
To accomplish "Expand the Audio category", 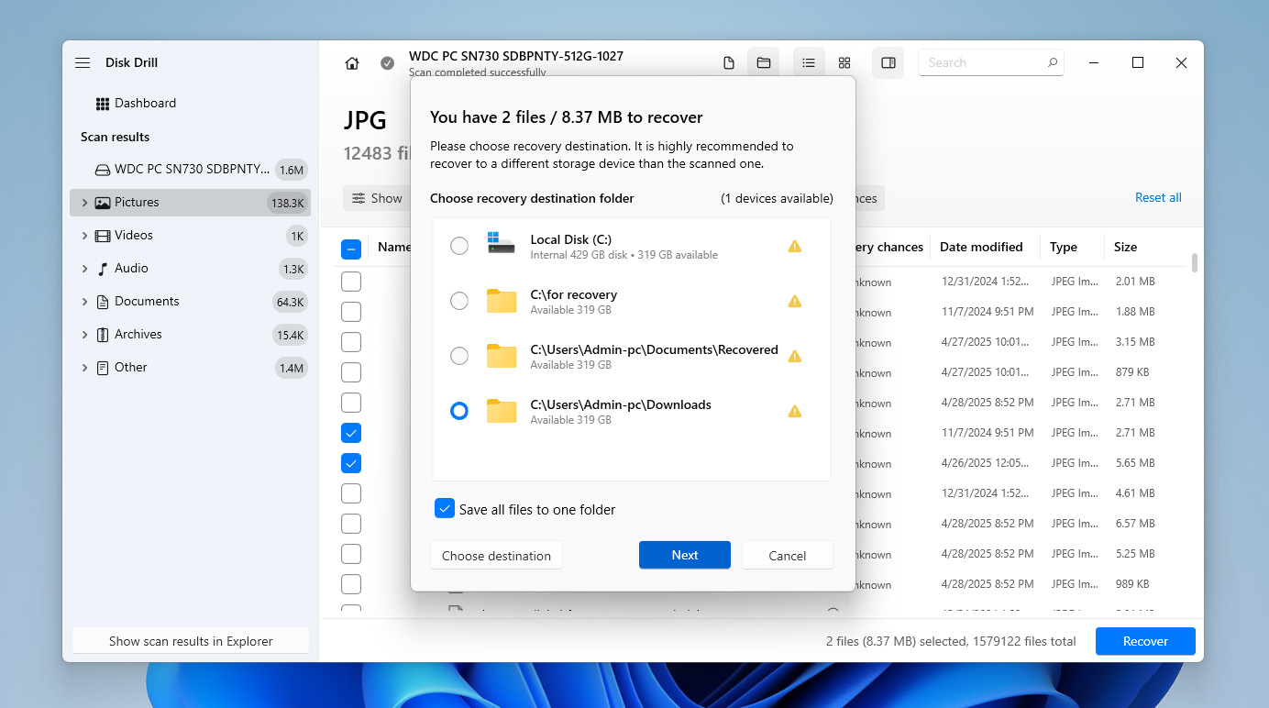I will 84,269.
